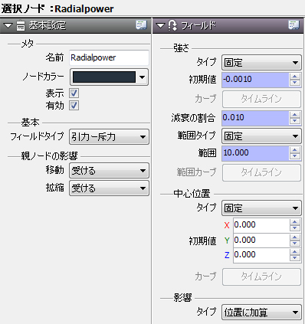Click the メタ section label
This screenshot has height=324, width=305.
tap(28, 44)
